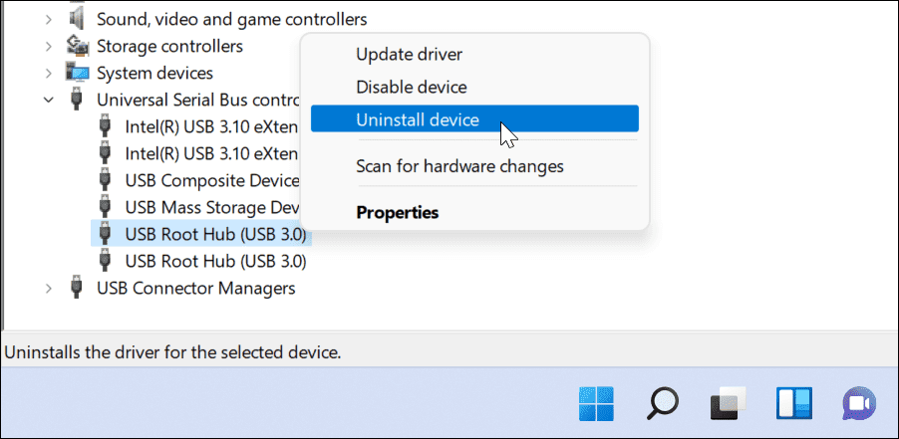
Task: Expand Sound, video and game controllers
Action: click(49, 19)
